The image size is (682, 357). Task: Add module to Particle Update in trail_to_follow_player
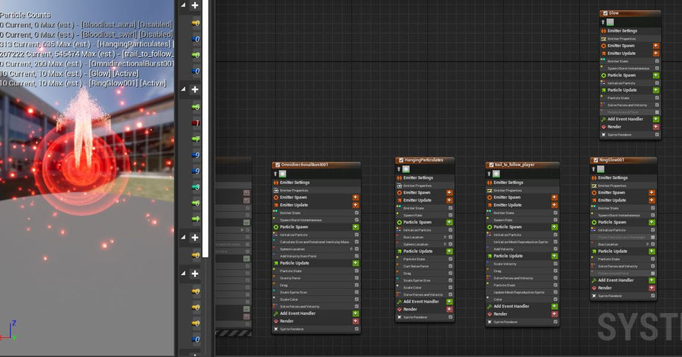[x=554, y=257]
